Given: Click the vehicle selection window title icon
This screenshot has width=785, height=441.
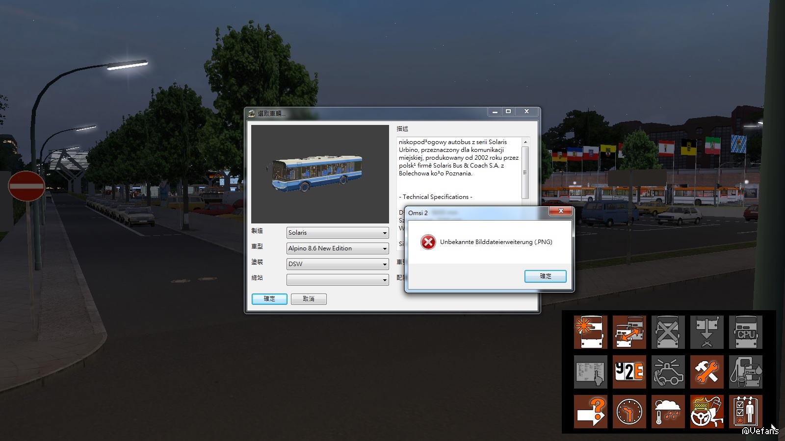Looking at the screenshot, I should pos(252,113).
